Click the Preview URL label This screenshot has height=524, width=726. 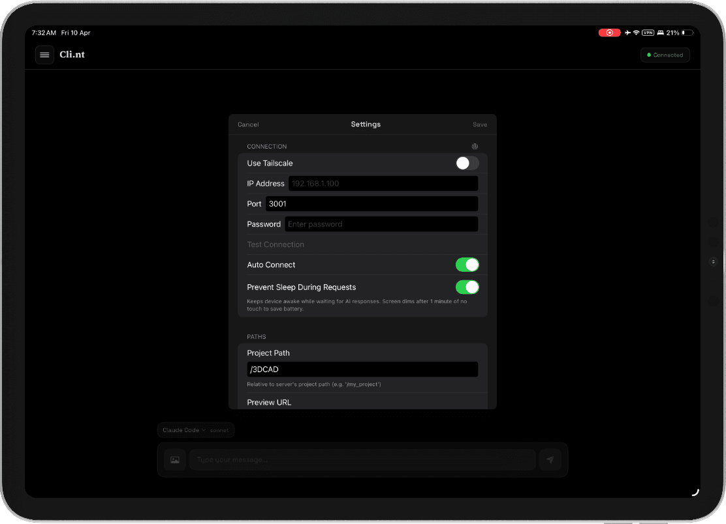coord(269,403)
